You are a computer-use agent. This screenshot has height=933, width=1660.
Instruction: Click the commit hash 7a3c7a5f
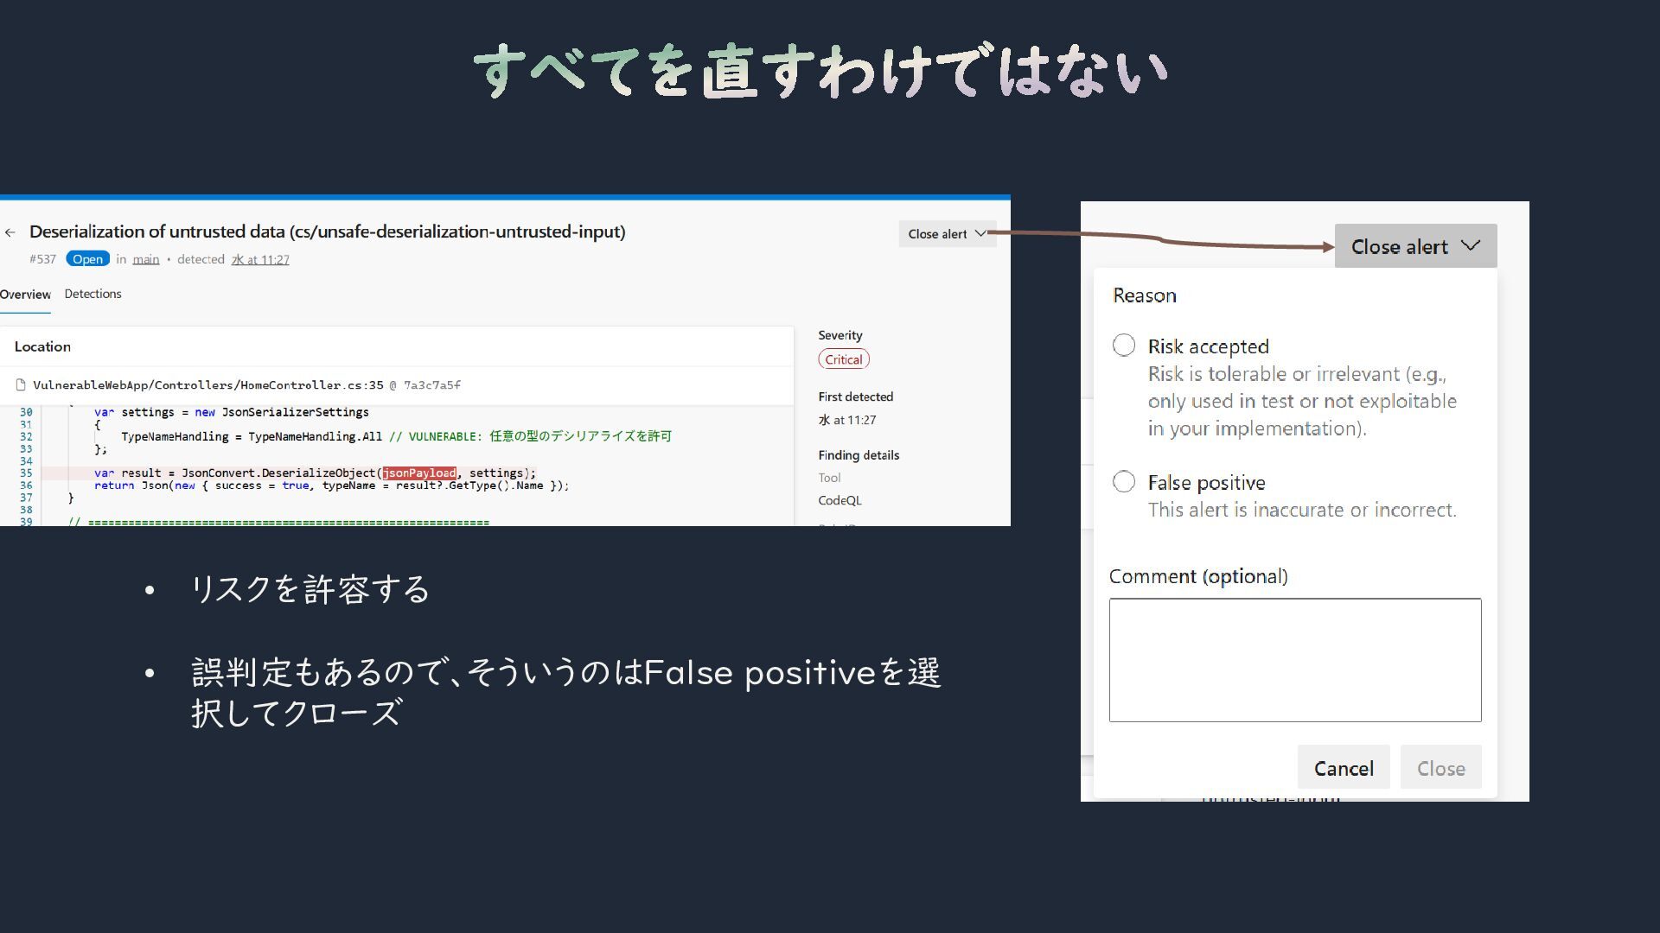pos(432,385)
